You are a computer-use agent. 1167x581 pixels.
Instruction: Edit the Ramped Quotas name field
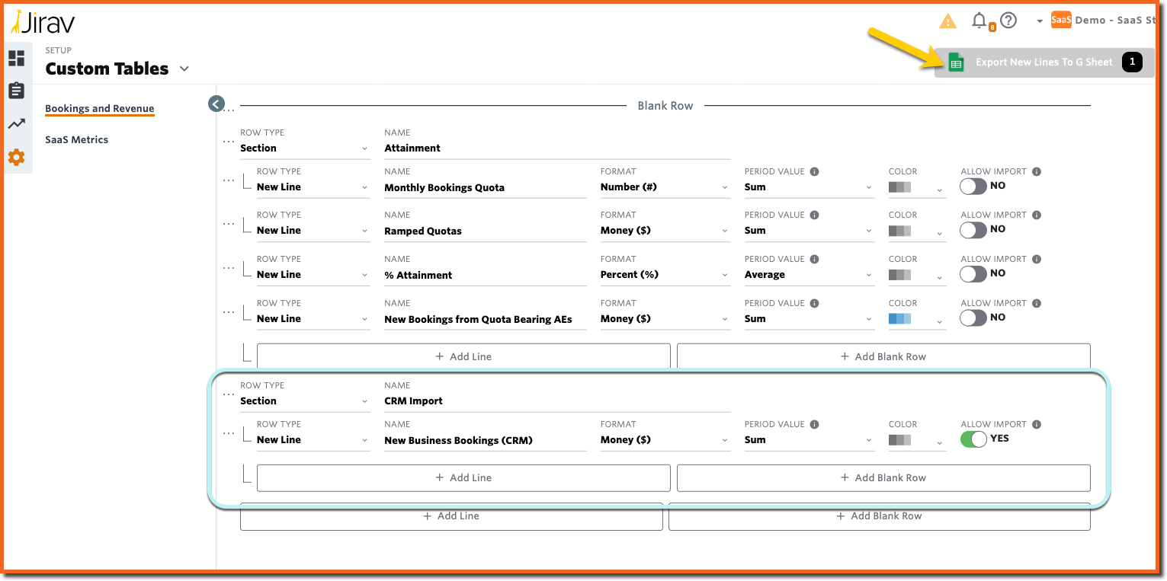[x=486, y=231]
